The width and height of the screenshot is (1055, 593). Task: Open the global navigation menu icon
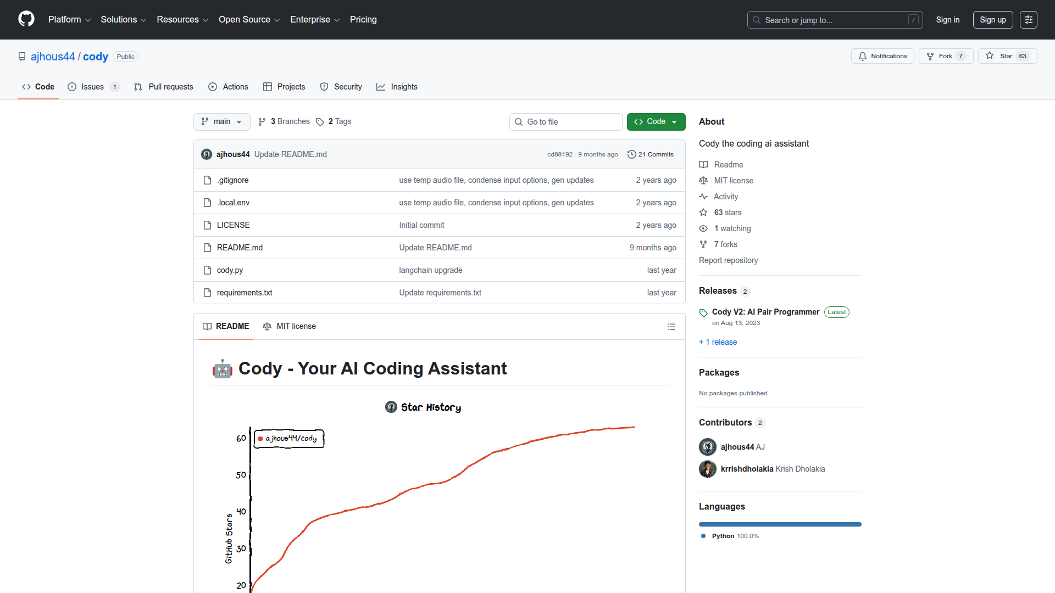click(x=1028, y=20)
